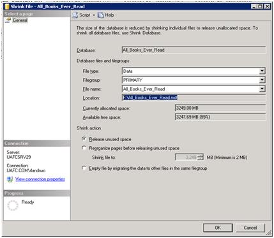Close the Shrink File dialog

267,6
